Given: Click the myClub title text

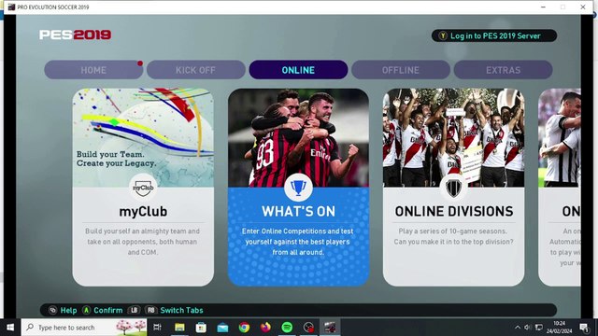Looking at the screenshot, I should (143, 212).
